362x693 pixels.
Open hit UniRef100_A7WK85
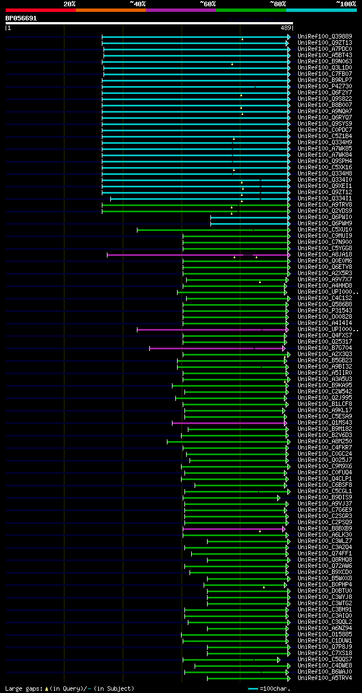click(325, 148)
